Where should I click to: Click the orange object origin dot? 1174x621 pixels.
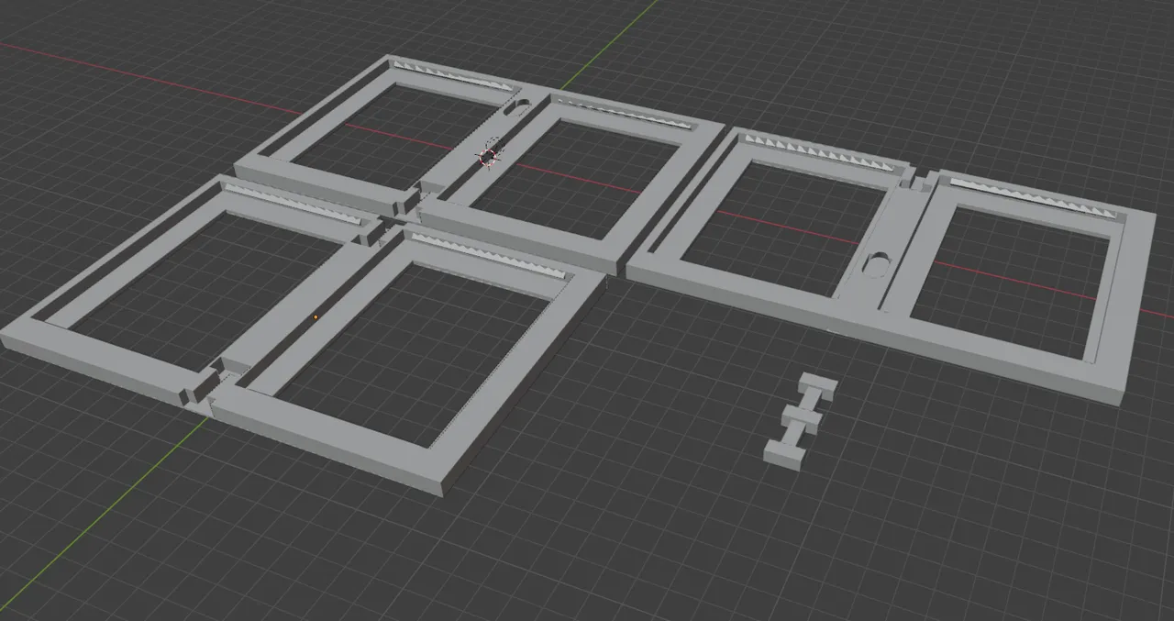[316, 317]
